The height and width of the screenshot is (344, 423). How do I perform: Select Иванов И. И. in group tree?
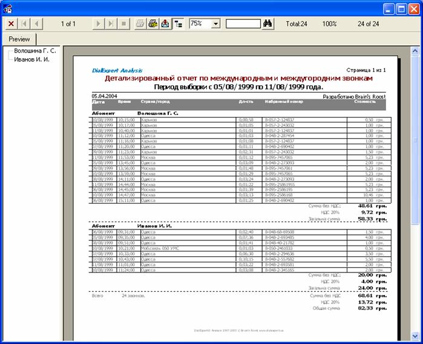pyautogui.click(x=31, y=59)
